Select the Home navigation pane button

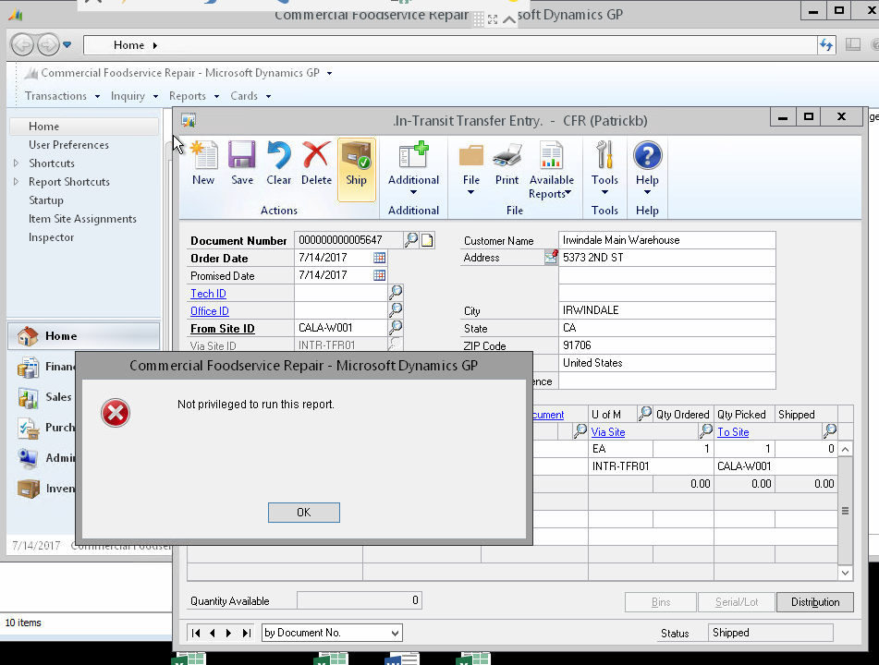pyautogui.click(x=83, y=336)
